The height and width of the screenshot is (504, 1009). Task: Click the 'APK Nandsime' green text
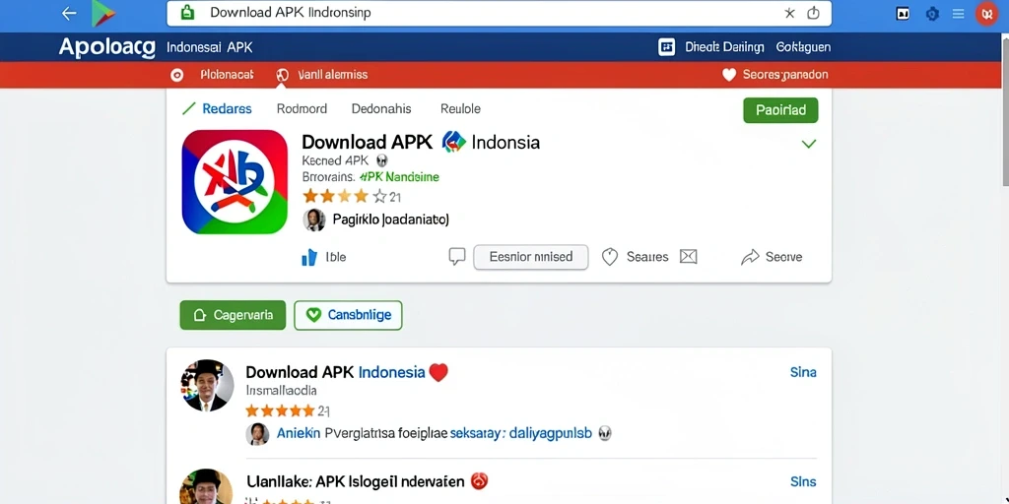point(399,177)
